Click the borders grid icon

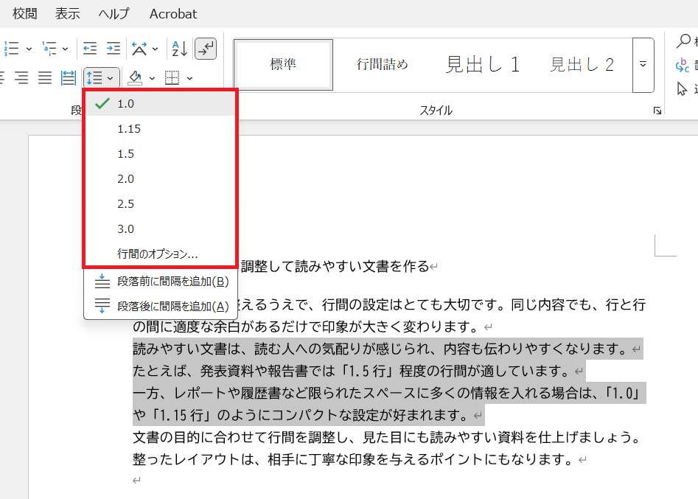click(x=172, y=77)
